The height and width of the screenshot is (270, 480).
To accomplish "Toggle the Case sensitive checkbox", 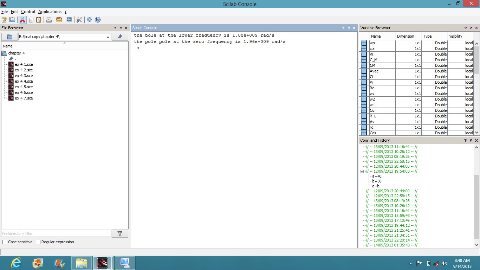I will click(x=5, y=242).
